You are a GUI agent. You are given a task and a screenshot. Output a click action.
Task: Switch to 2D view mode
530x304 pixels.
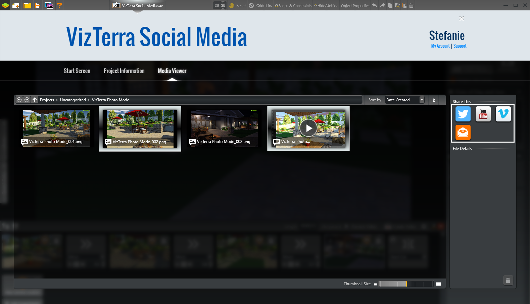click(x=217, y=5)
